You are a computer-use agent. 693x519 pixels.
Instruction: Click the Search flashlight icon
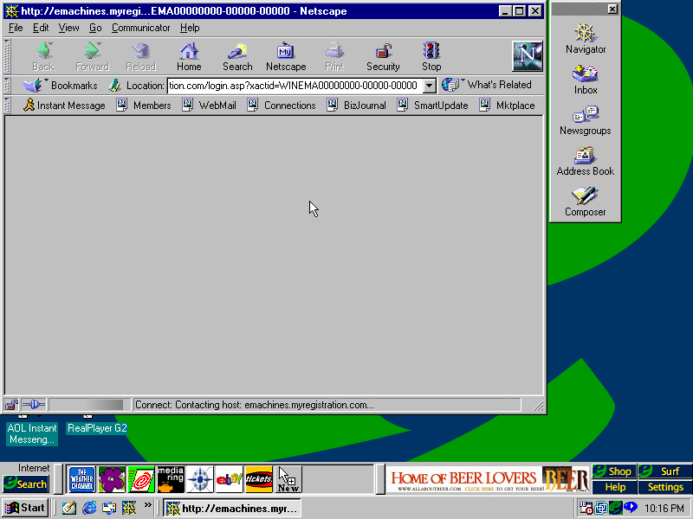tap(237, 56)
